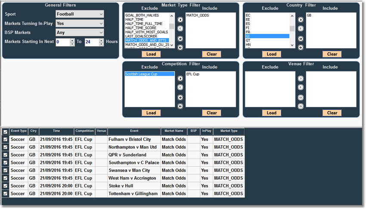Open the Sport dropdown showing Football
The image size is (366, 209).
click(x=80, y=14)
